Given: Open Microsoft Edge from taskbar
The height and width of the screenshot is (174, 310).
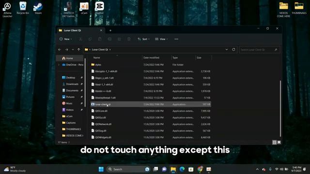Looking at the screenshot, I should point(182,169).
